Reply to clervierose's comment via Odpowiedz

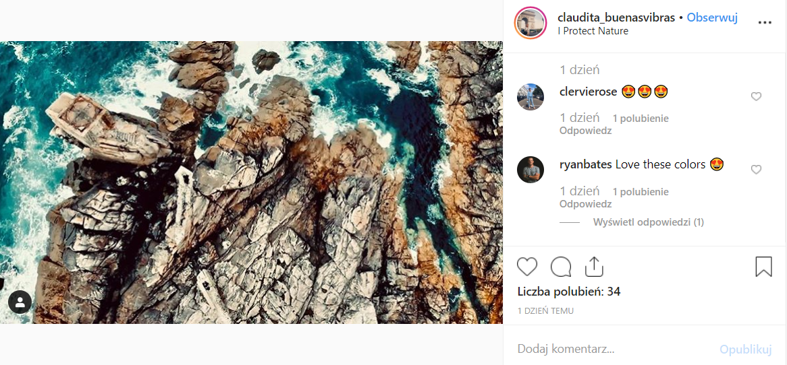(585, 131)
